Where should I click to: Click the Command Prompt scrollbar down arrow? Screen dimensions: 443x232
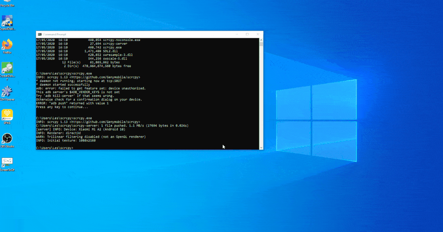click(x=261, y=147)
